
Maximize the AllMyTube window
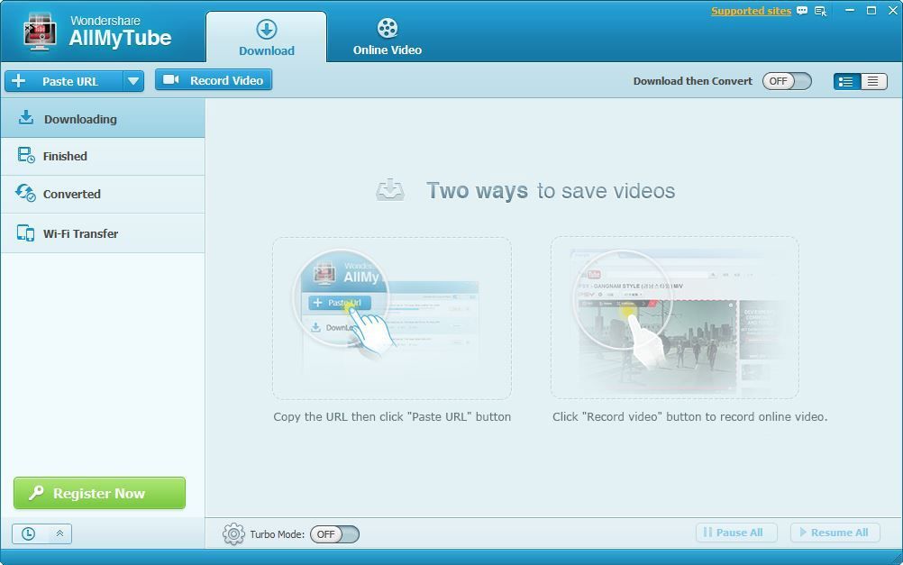(871, 11)
